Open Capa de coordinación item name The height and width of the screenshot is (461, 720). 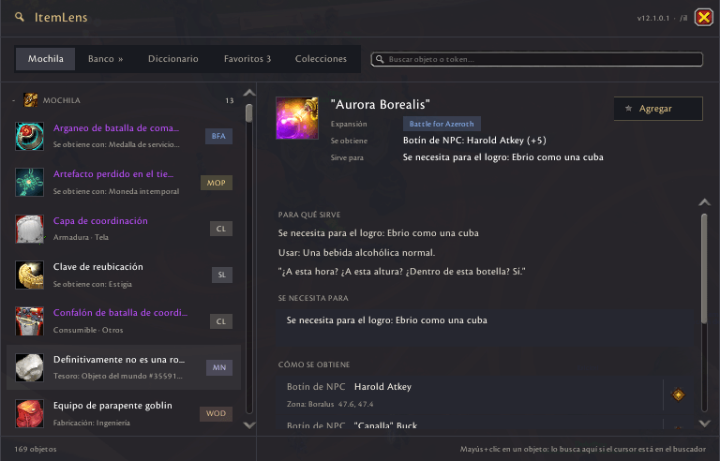point(100,221)
